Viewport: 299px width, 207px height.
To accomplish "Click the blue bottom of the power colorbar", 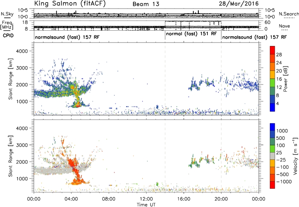I will tap(272, 107).
